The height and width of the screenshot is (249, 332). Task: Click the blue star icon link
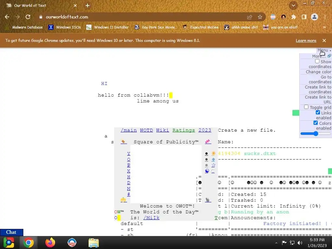click(213, 165)
